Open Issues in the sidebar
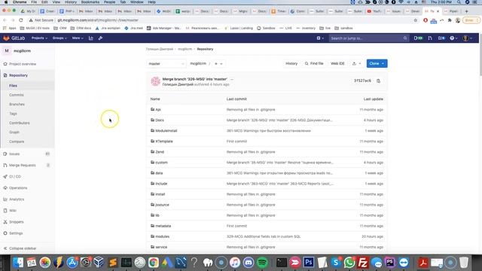The height and width of the screenshot is (271, 482). pos(14,154)
